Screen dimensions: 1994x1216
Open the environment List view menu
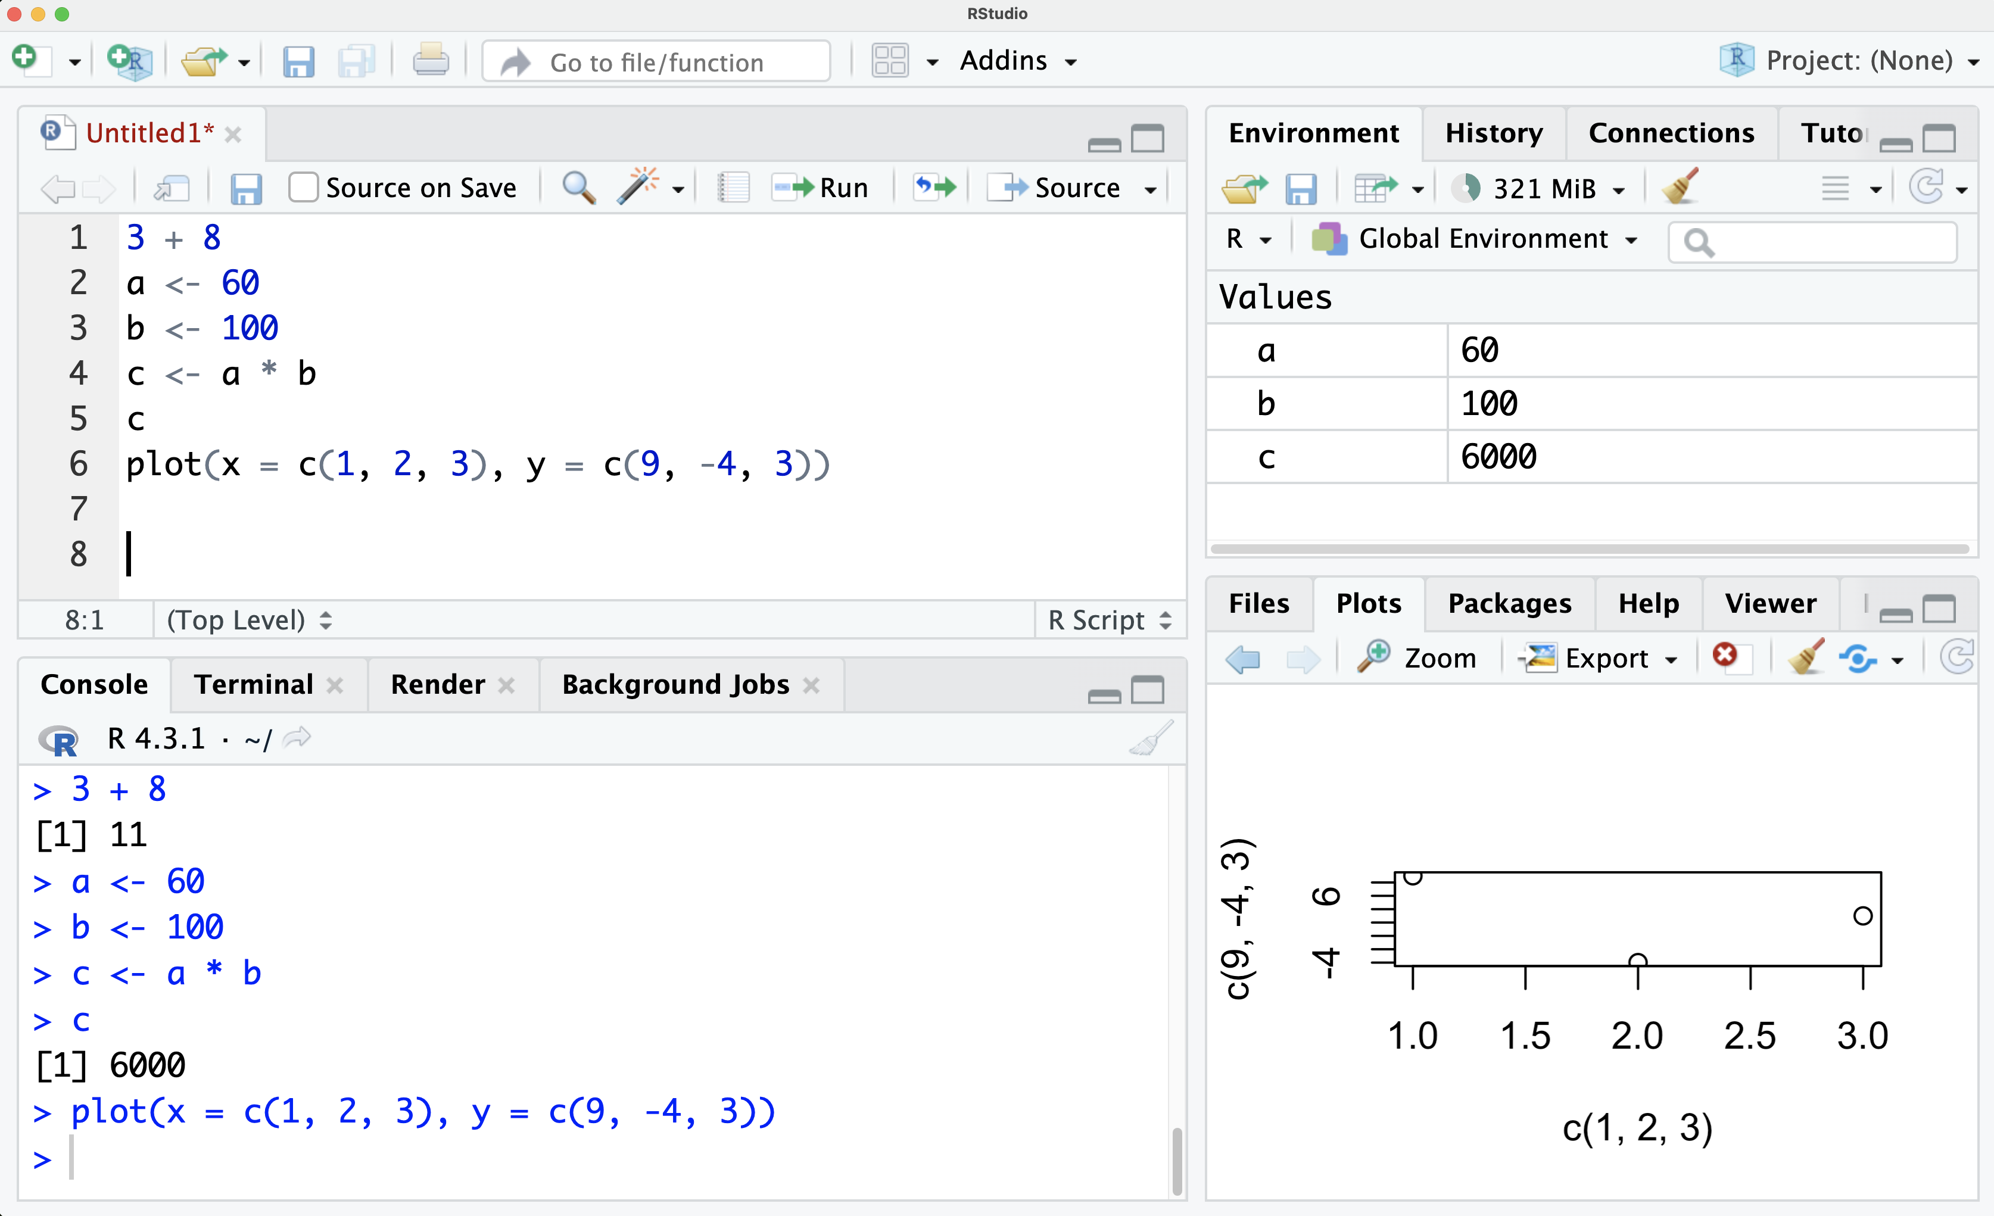[1850, 189]
